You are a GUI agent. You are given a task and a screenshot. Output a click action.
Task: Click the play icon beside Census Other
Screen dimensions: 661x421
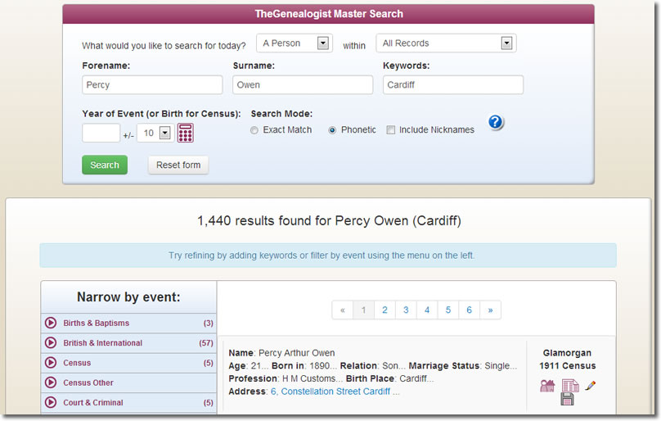click(x=51, y=383)
